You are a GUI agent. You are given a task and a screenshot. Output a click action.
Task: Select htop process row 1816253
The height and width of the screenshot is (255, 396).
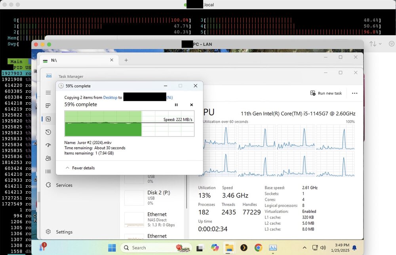16,162
